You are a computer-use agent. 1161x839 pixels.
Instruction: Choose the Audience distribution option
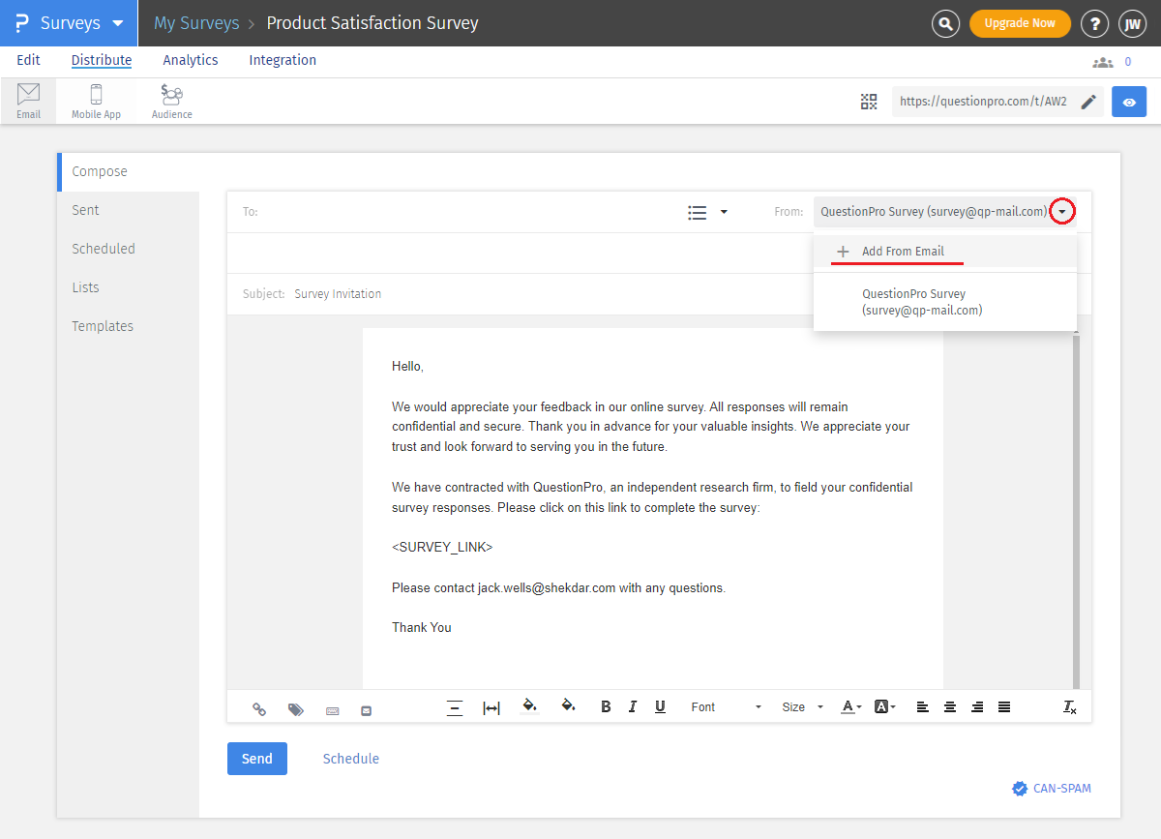click(171, 101)
